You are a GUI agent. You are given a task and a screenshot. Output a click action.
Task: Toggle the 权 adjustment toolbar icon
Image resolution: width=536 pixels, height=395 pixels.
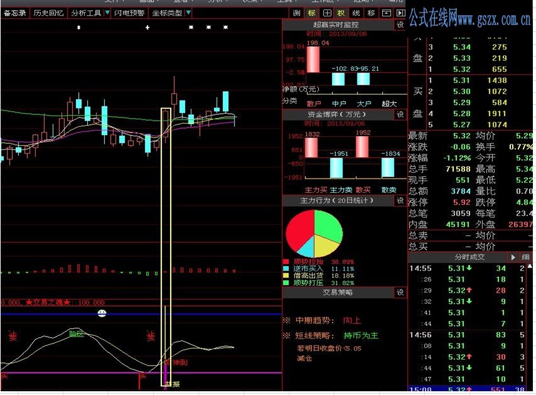point(341,13)
